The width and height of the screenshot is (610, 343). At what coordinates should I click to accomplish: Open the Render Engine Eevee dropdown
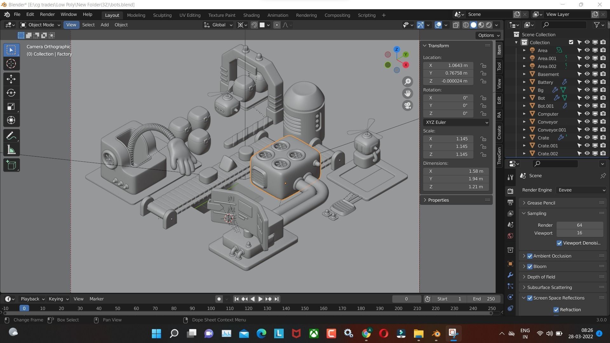pyautogui.click(x=581, y=190)
